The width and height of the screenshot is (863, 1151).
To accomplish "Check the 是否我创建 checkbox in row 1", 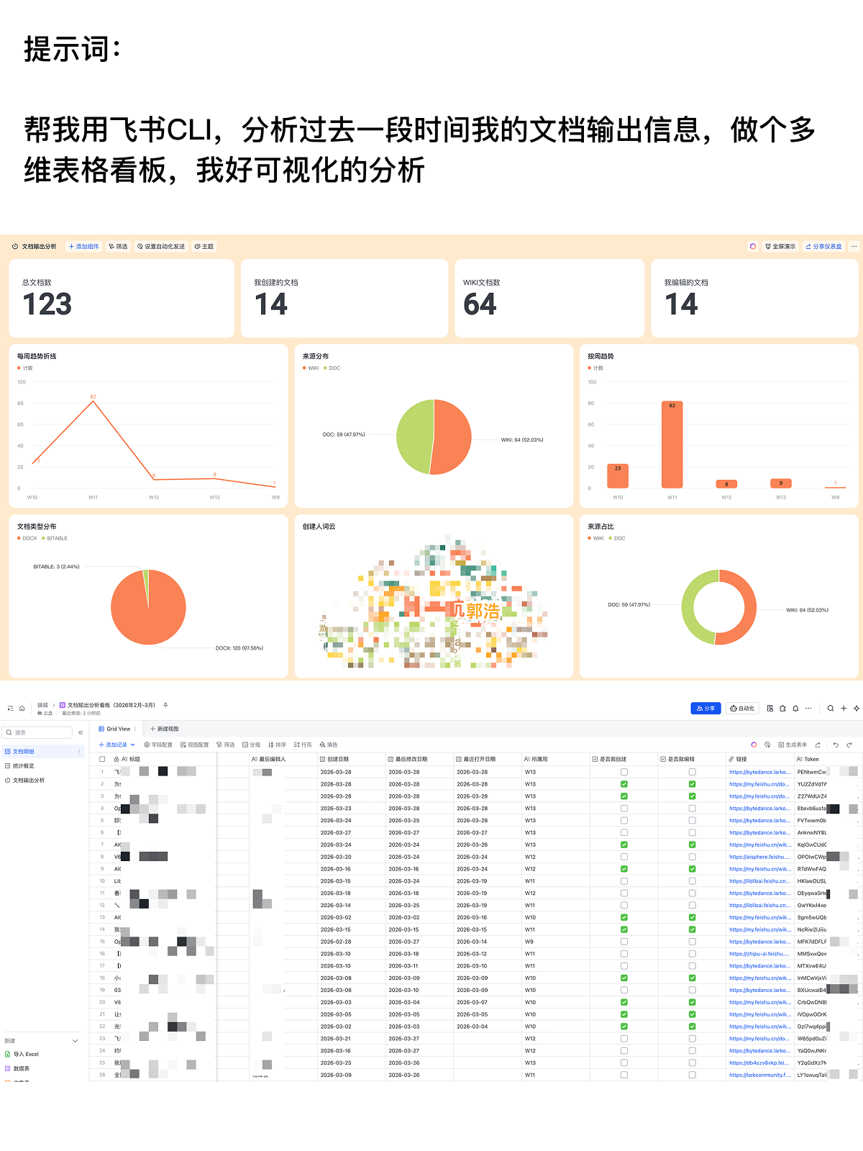I will click(x=624, y=772).
